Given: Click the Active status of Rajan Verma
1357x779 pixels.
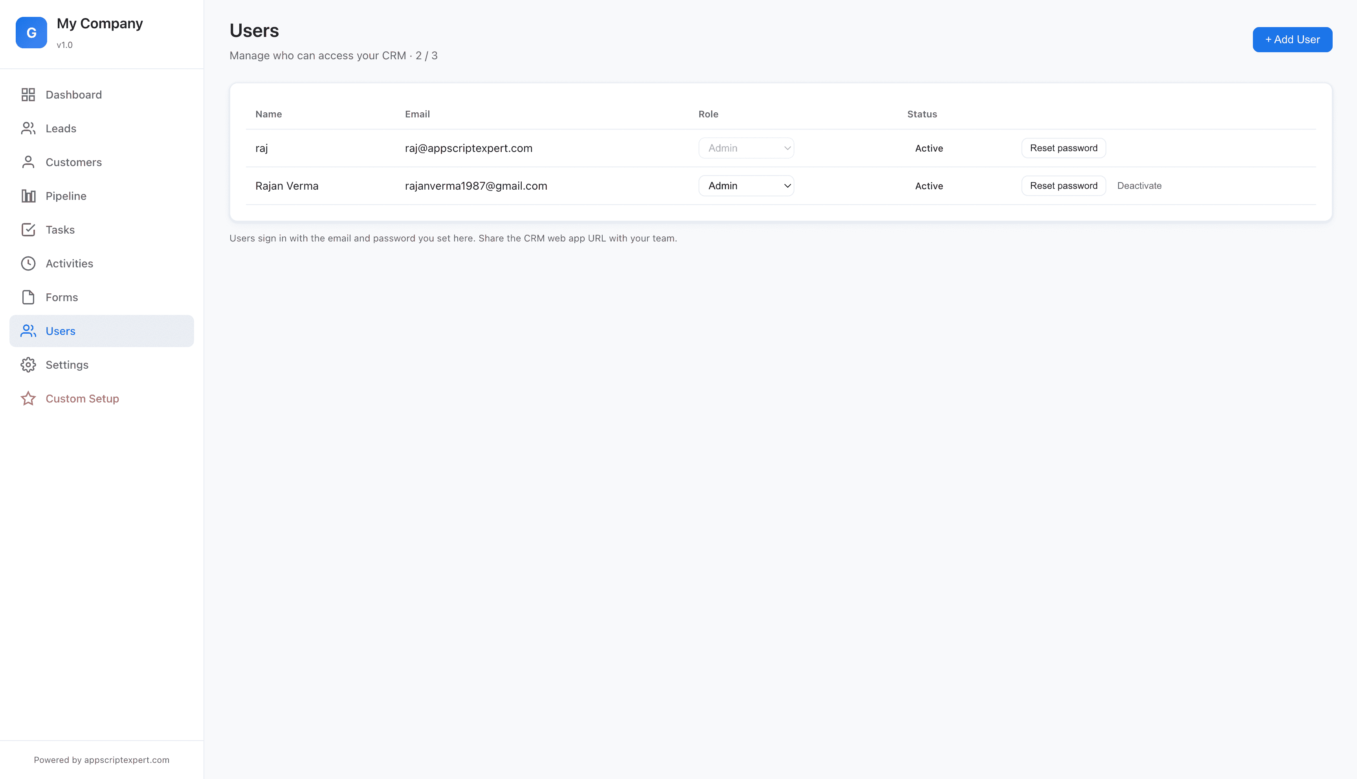Looking at the screenshot, I should click(929, 186).
